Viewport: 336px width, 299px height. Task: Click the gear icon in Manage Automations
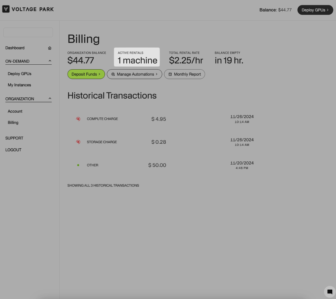tap(113, 74)
